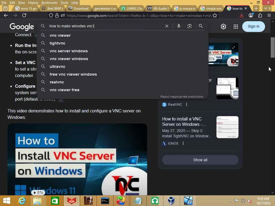Show hidden system tray icons
This screenshot has width=275, height=206.
(230, 201)
